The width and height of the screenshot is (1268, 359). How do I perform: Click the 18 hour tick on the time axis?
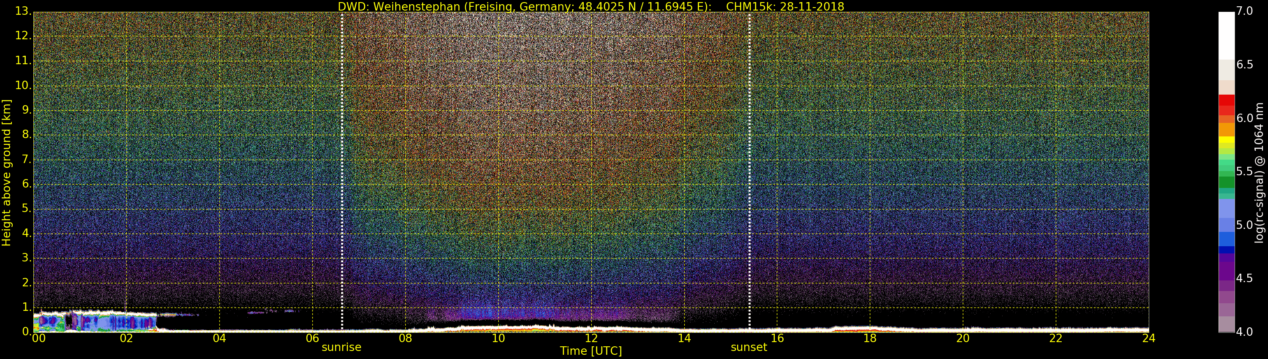pos(870,338)
